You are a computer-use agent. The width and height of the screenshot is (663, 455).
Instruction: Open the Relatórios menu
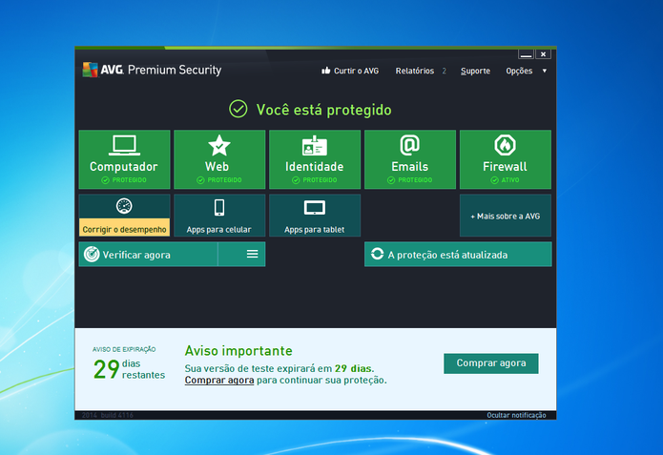click(414, 71)
